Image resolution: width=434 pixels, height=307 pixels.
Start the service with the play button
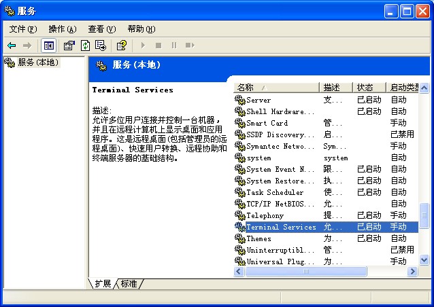point(143,45)
